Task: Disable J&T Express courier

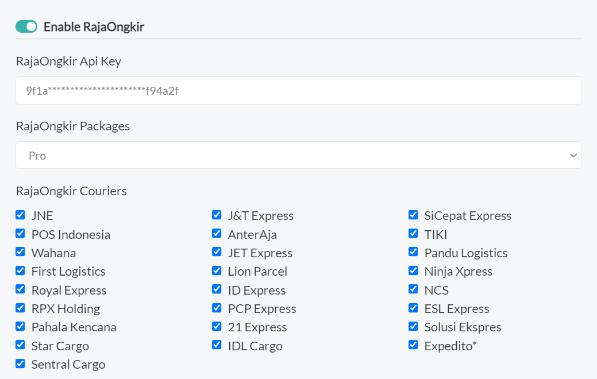Action: coord(217,215)
